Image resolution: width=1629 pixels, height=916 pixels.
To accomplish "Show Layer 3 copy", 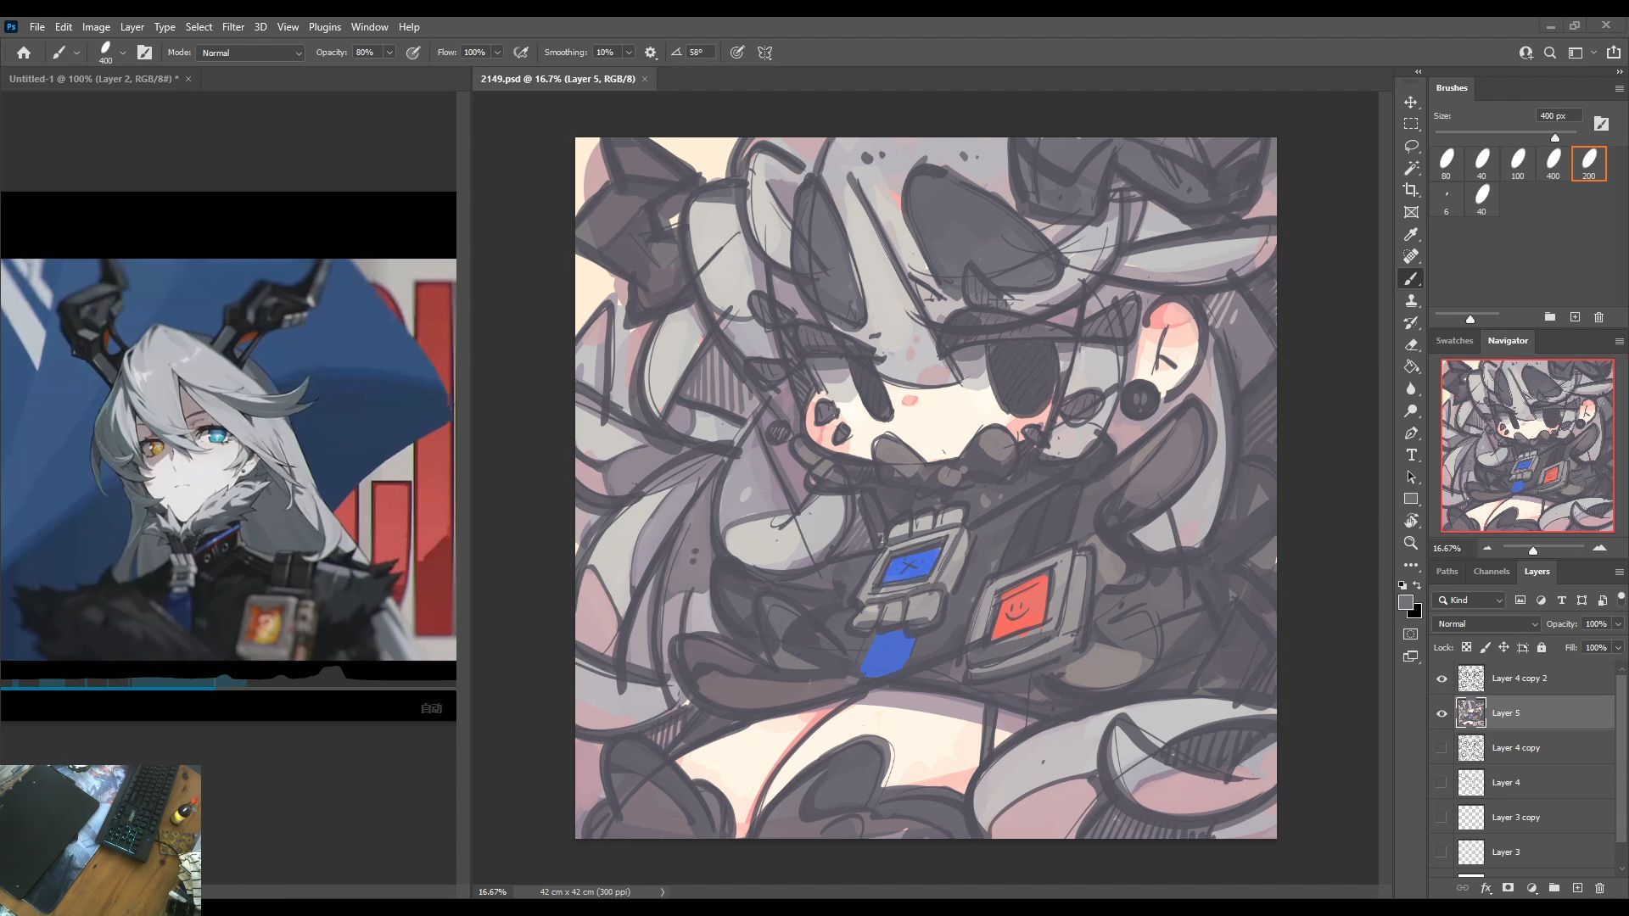I will 1441,818.
